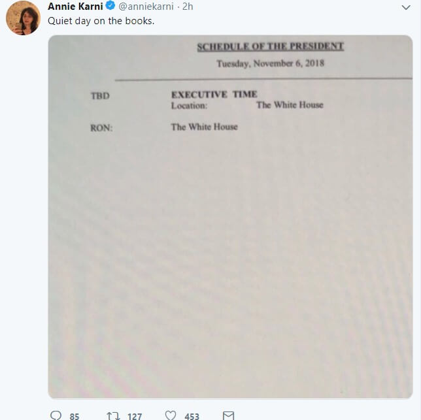Like the tweet with the heart icon
The width and height of the screenshot is (421, 420).
[x=171, y=415]
